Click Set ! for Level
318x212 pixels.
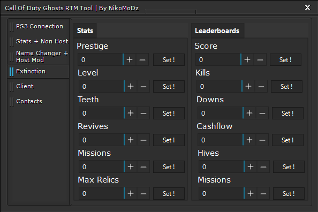tap(169, 86)
